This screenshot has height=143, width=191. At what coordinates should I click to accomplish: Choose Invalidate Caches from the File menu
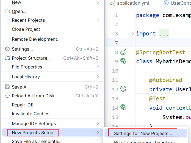[x=32, y=114]
